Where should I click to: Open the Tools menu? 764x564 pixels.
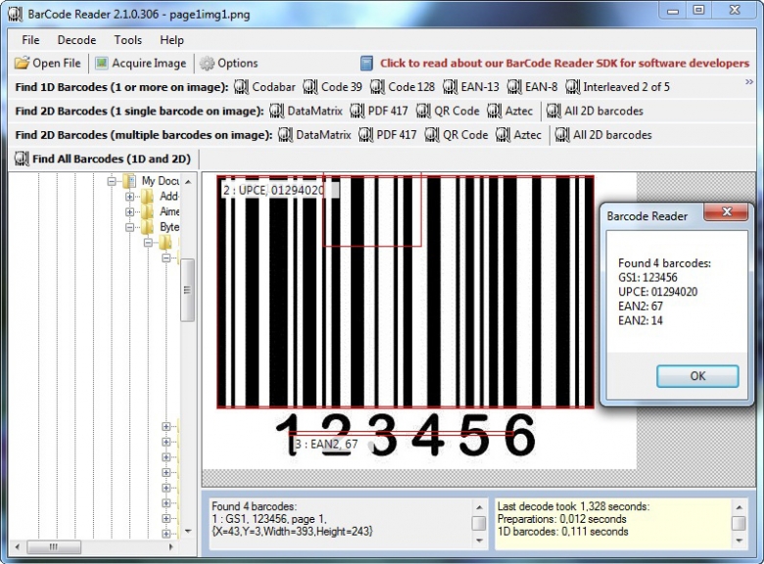pyautogui.click(x=127, y=40)
